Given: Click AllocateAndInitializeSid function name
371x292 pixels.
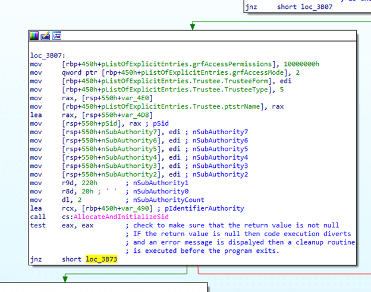Looking at the screenshot, I should point(121,217).
